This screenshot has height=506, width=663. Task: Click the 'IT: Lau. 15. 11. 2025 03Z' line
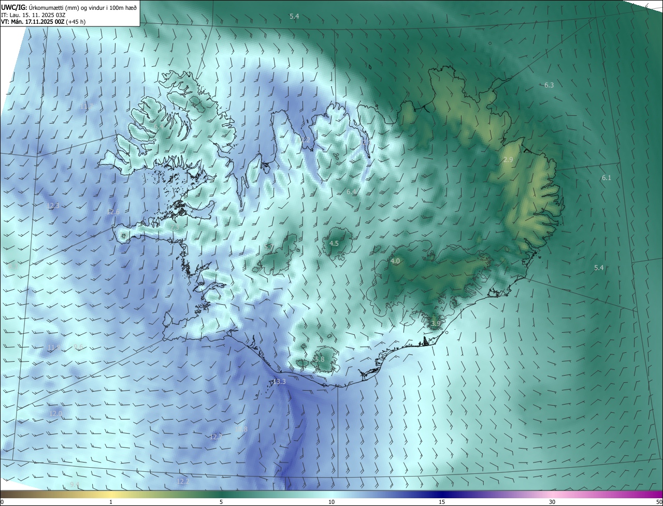(x=33, y=15)
